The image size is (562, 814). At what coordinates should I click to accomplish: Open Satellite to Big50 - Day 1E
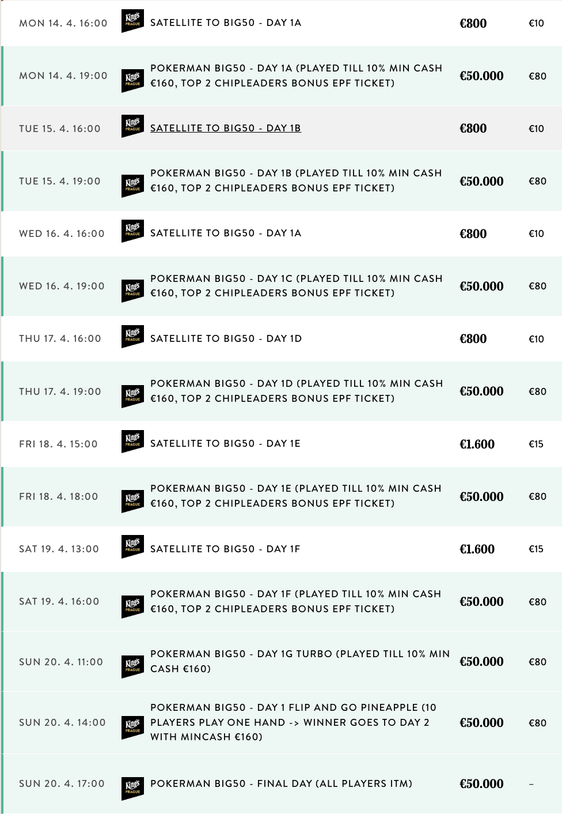(225, 443)
